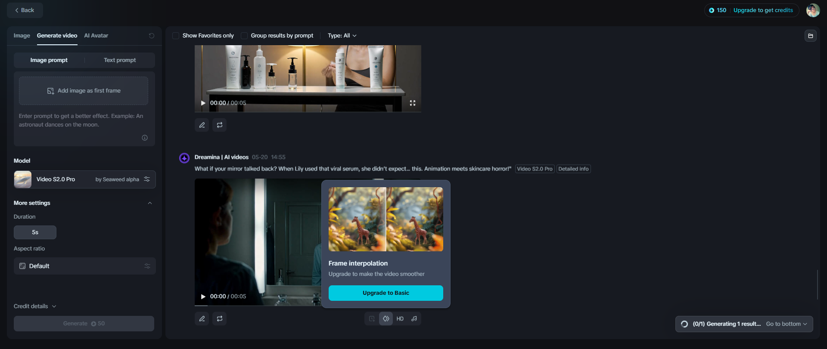Open the Default aspect ratio dropdown
The image size is (827, 349).
(x=85, y=266)
